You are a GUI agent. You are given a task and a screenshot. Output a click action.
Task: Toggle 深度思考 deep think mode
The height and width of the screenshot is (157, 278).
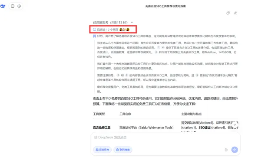(103, 150)
